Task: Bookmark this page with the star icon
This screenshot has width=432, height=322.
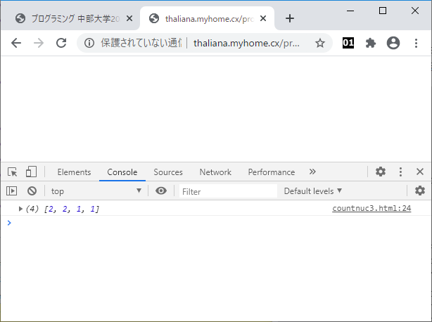Action: 320,43
